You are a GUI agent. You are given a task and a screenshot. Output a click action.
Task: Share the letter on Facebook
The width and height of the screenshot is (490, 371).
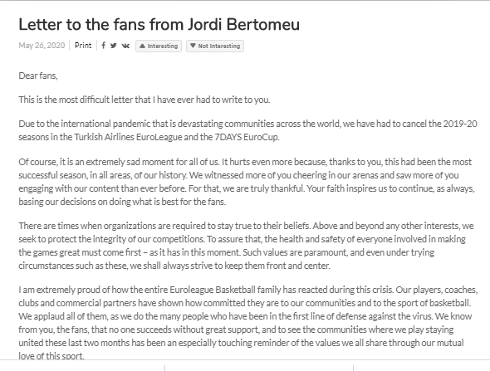tap(104, 46)
